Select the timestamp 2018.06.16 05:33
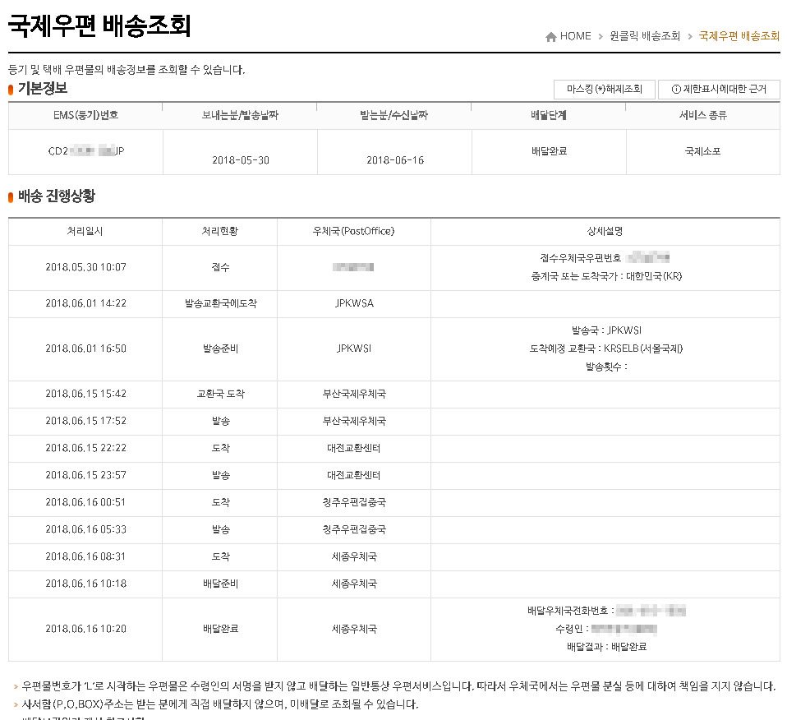The height and width of the screenshot is (720, 787). coord(85,529)
